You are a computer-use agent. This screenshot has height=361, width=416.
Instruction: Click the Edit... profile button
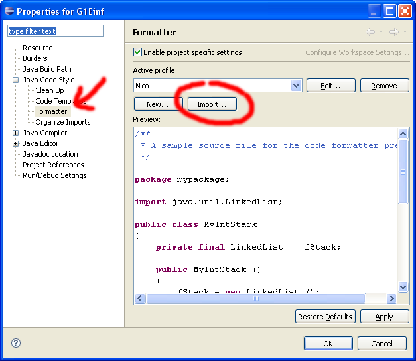click(x=330, y=86)
